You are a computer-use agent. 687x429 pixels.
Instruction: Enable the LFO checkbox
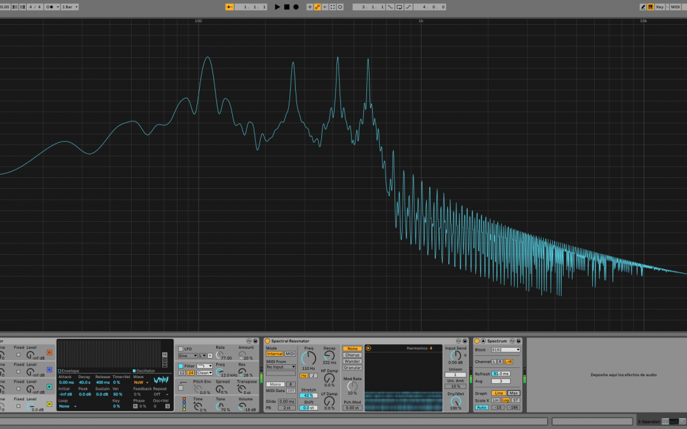click(x=181, y=349)
